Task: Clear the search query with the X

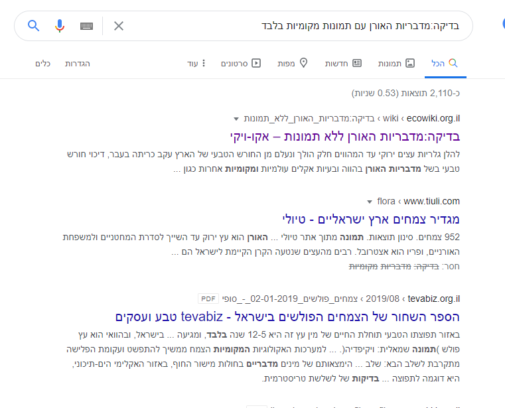Action: click(x=119, y=26)
